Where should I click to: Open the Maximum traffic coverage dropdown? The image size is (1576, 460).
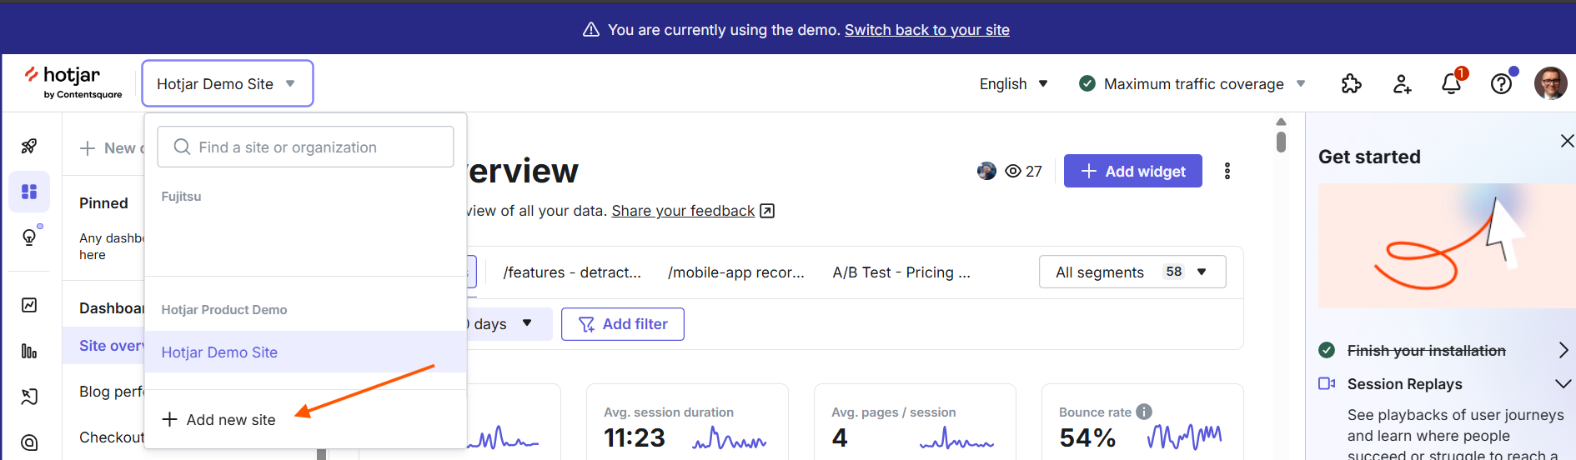[1192, 84]
